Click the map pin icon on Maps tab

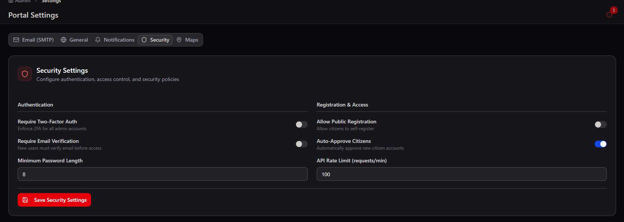(179, 40)
